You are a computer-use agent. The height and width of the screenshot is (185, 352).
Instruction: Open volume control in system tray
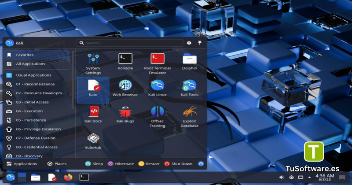tap(282, 178)
